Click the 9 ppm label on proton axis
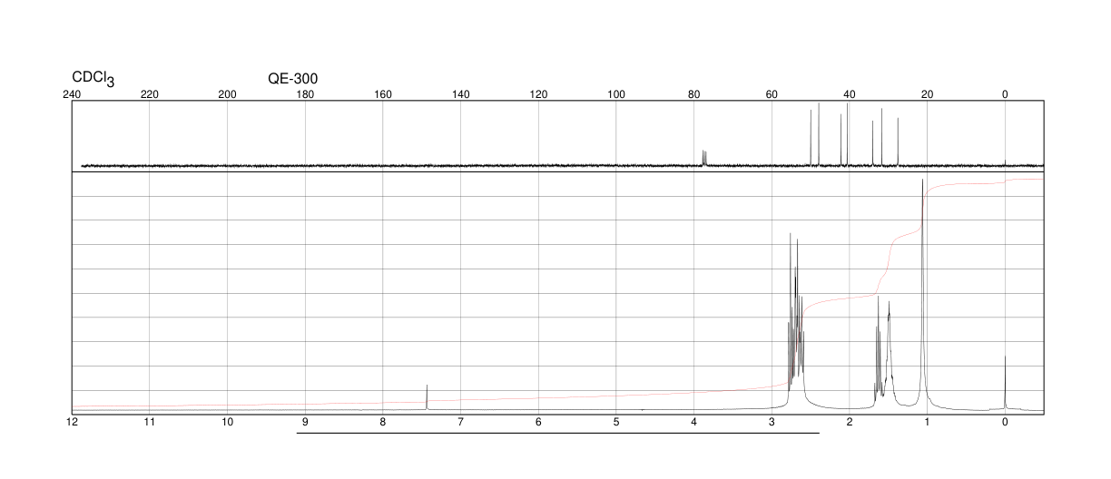The height and width of the screenshot is (479, 1111). pos(305,422)
